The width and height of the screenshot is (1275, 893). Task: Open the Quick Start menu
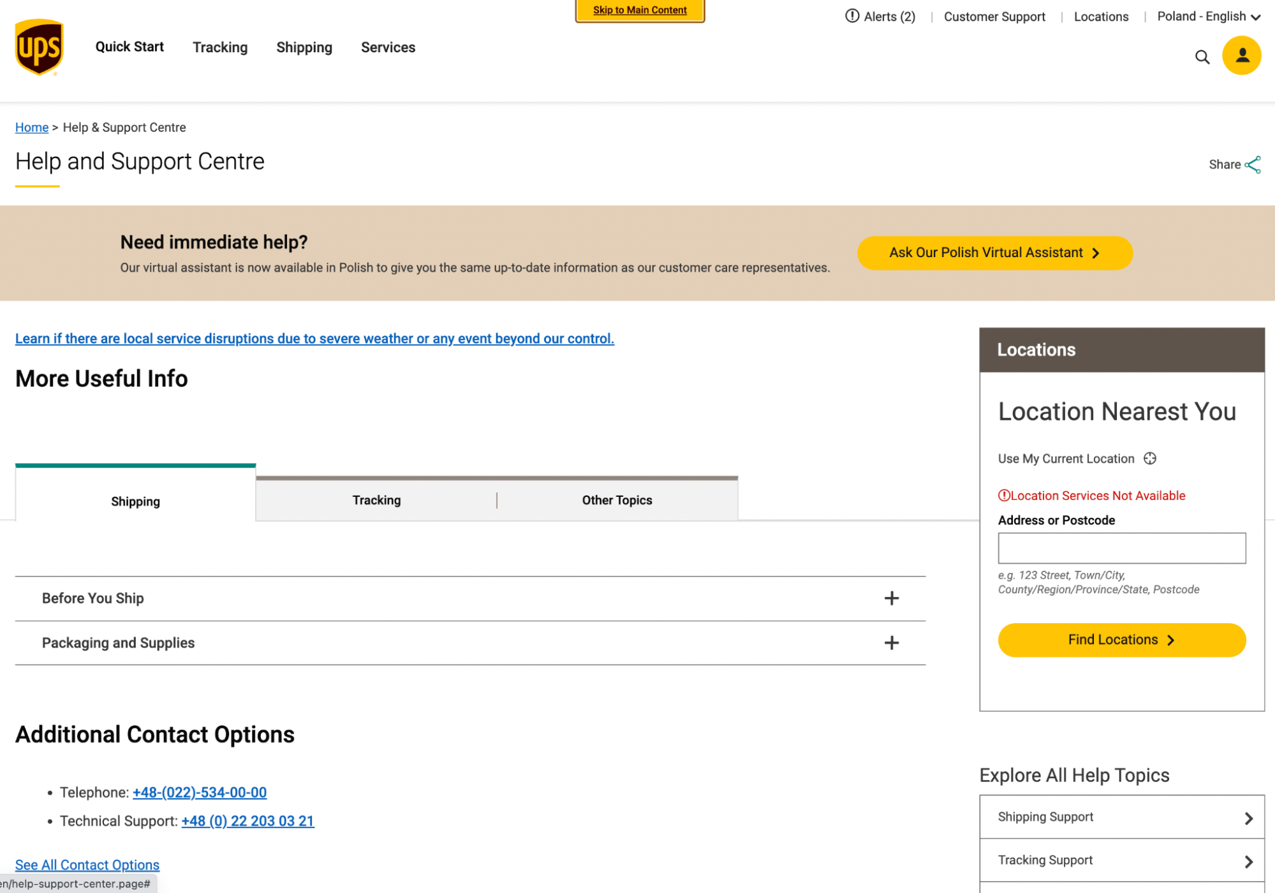[129, 47]
